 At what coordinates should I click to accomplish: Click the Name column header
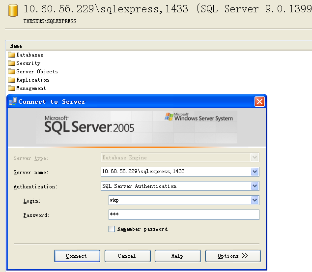(x=16, y=46)
